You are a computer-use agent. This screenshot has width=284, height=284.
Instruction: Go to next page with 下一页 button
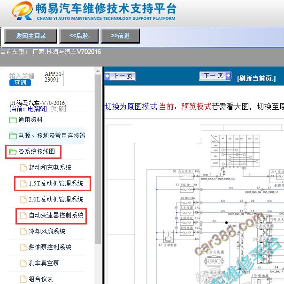point(215,75)
